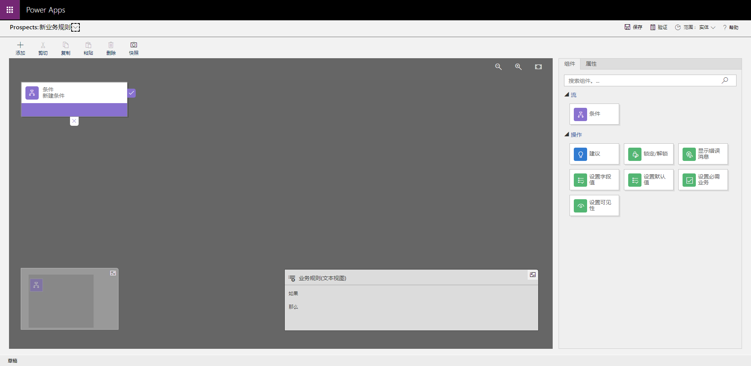Take a 快照 snapshot of the canvas
Image resolution: width=751 pixels, height=366 pixels.
[x=134, y=48]
